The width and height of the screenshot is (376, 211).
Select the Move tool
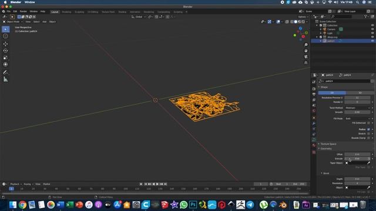(5, 44)
